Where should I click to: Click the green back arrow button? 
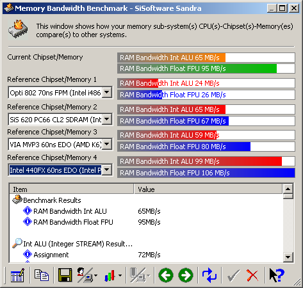coord(166,275)
